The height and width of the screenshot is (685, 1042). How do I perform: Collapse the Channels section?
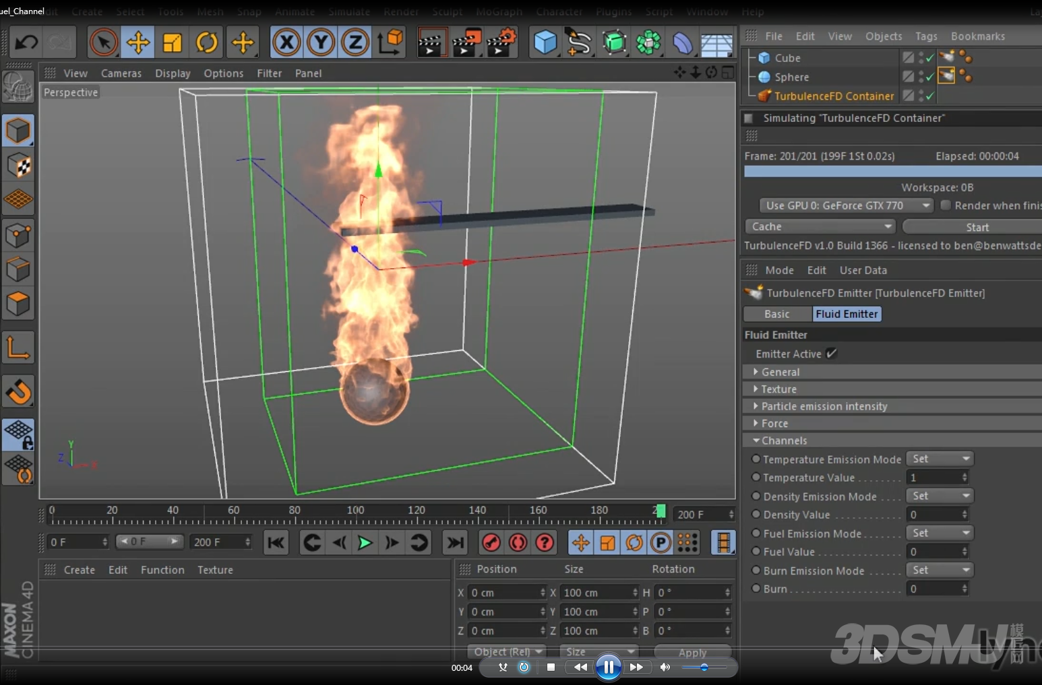click(x=892, y=441)
